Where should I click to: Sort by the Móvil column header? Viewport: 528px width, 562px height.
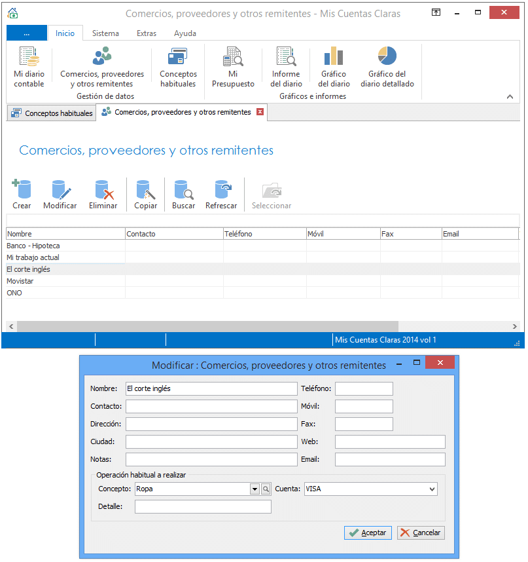(343, 234)
